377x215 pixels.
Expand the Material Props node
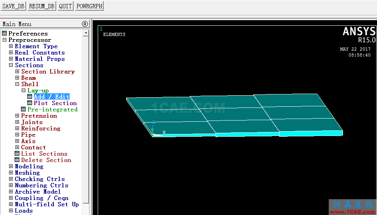[x=11, y=58]
